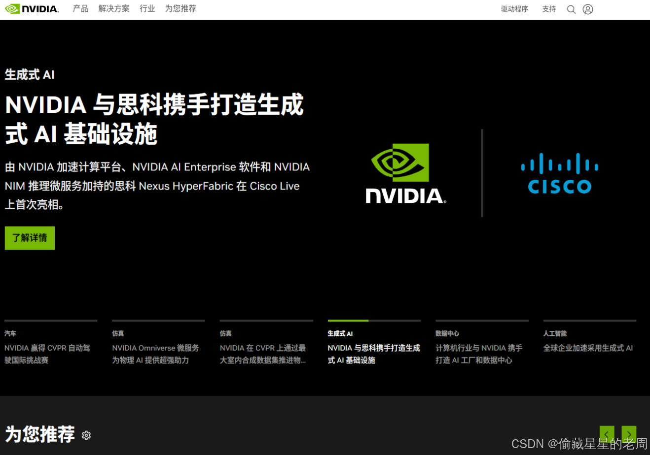Image resolution: width=650 pixels, height=455 pixels.
Task: Click the user account icon
Action: pos(587,9)
